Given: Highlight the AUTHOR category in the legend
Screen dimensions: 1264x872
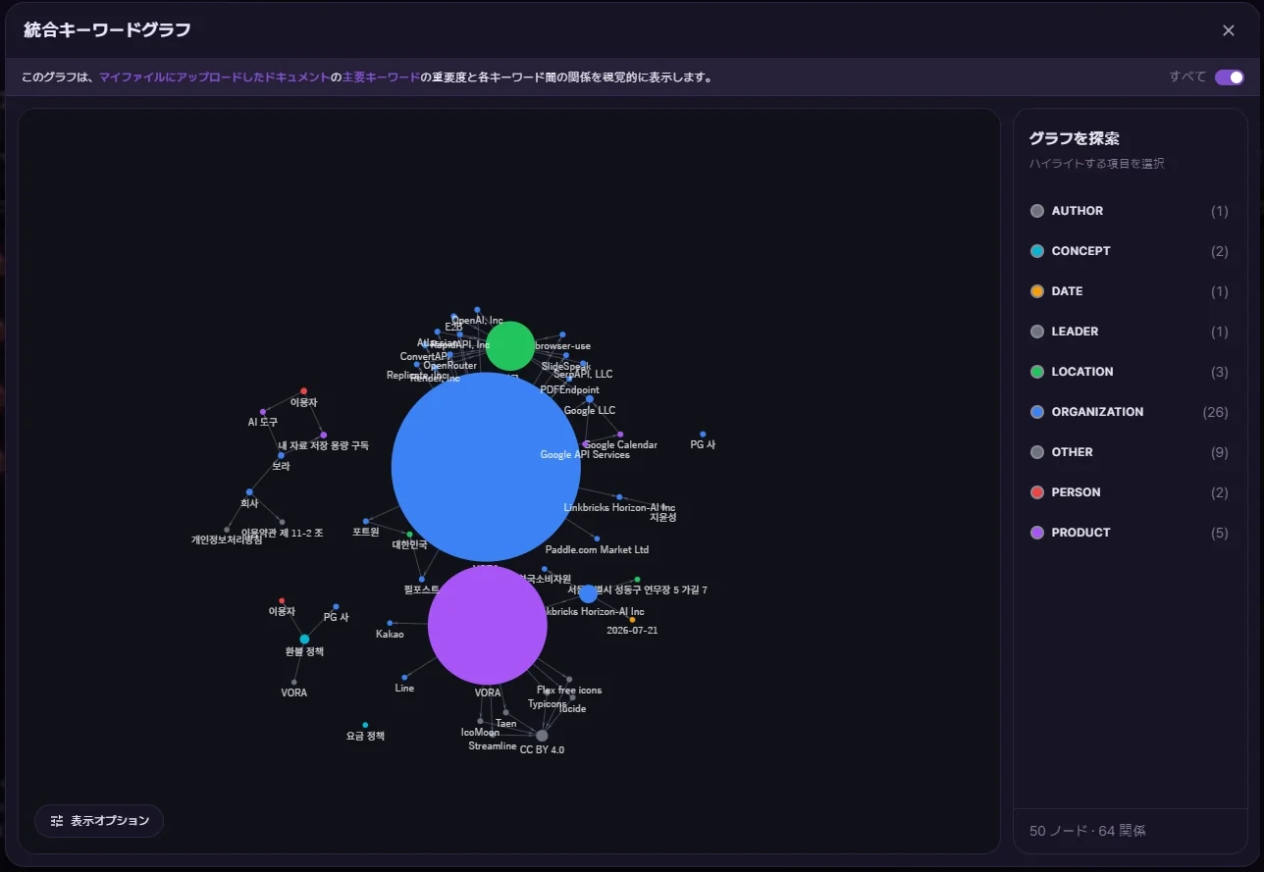Looking at the screenshot, I should coord(1129,211).
